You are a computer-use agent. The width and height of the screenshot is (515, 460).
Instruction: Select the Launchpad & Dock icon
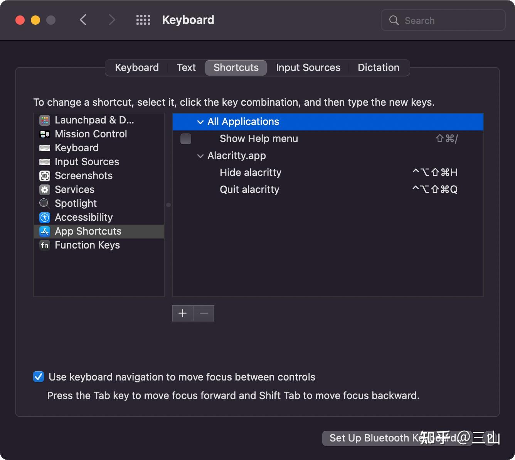(45, 120)
